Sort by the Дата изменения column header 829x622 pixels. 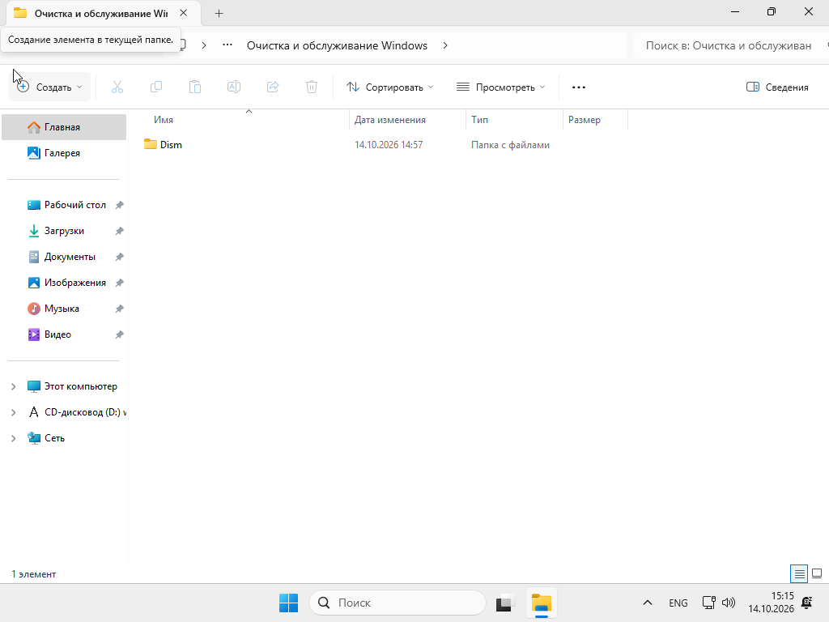tap(390, 120)
